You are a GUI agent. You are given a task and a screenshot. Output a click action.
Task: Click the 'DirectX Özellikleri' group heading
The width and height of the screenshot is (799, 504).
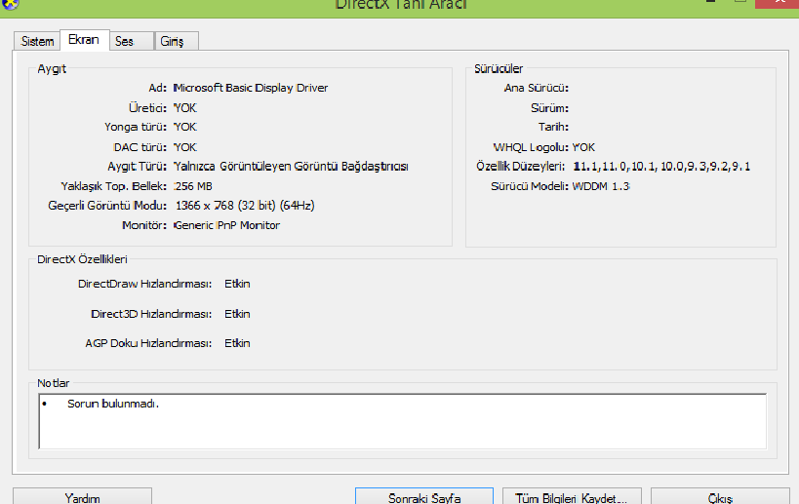82,259
